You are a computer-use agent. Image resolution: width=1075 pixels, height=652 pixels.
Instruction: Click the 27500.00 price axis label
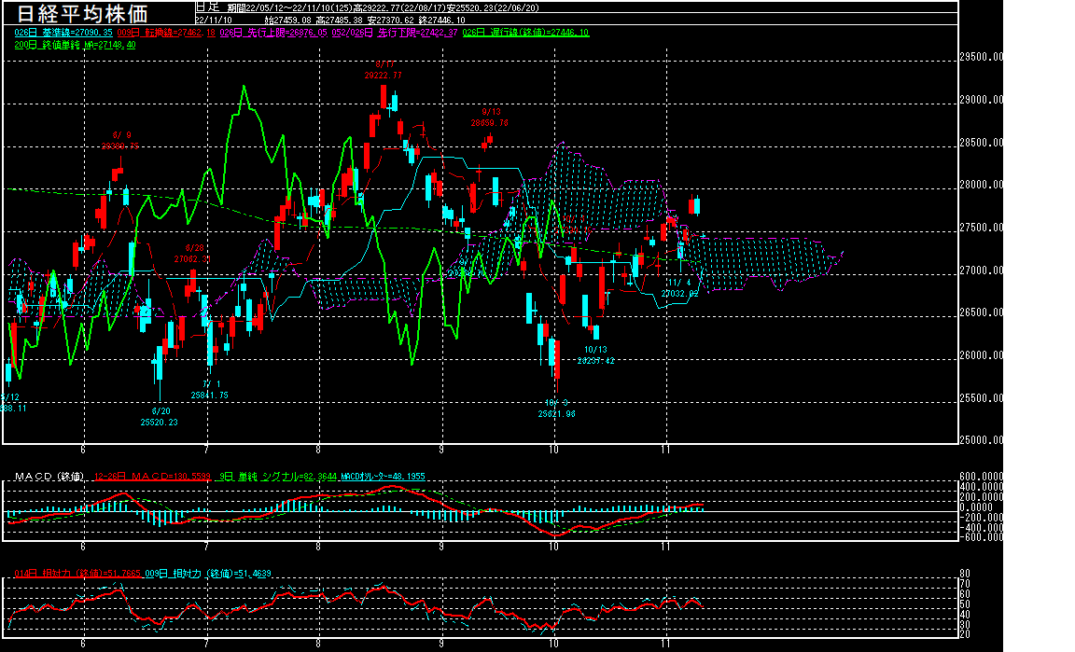point(981,228)
